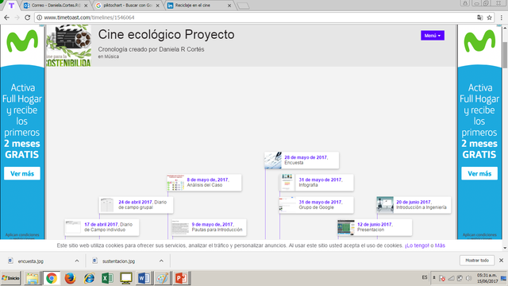The height and width of the screenshot is (286, 508).
Task: Click the Pautas para Introducción thumbnail
Action: point(180,227)
